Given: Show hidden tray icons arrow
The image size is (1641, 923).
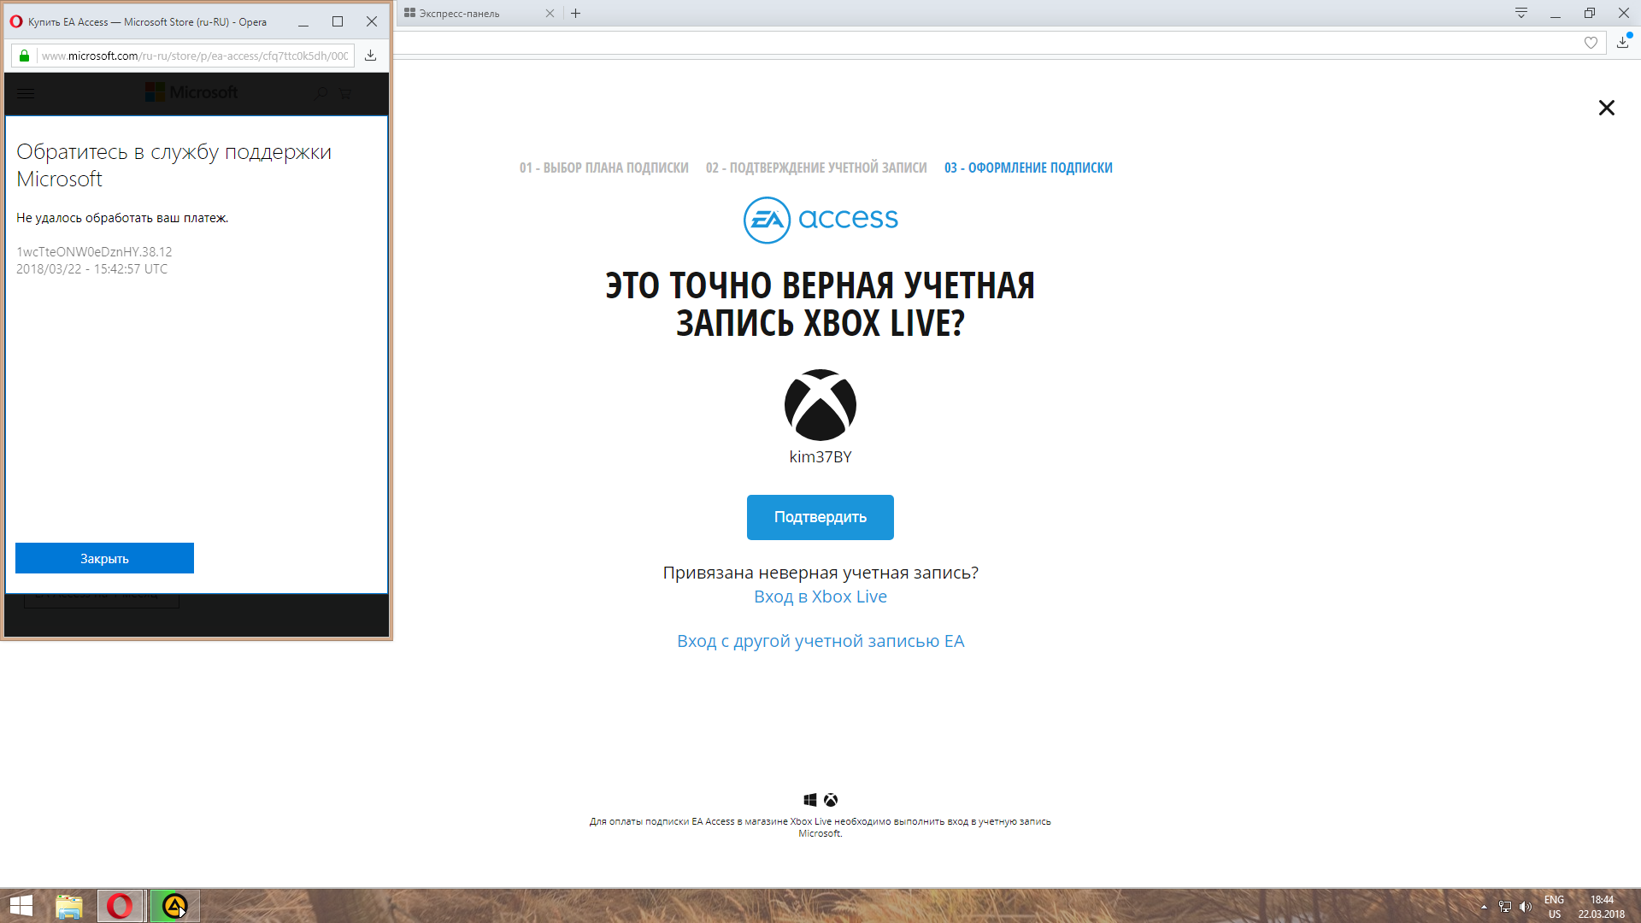Looking at the screenshot, I should tap(1485, 907).
